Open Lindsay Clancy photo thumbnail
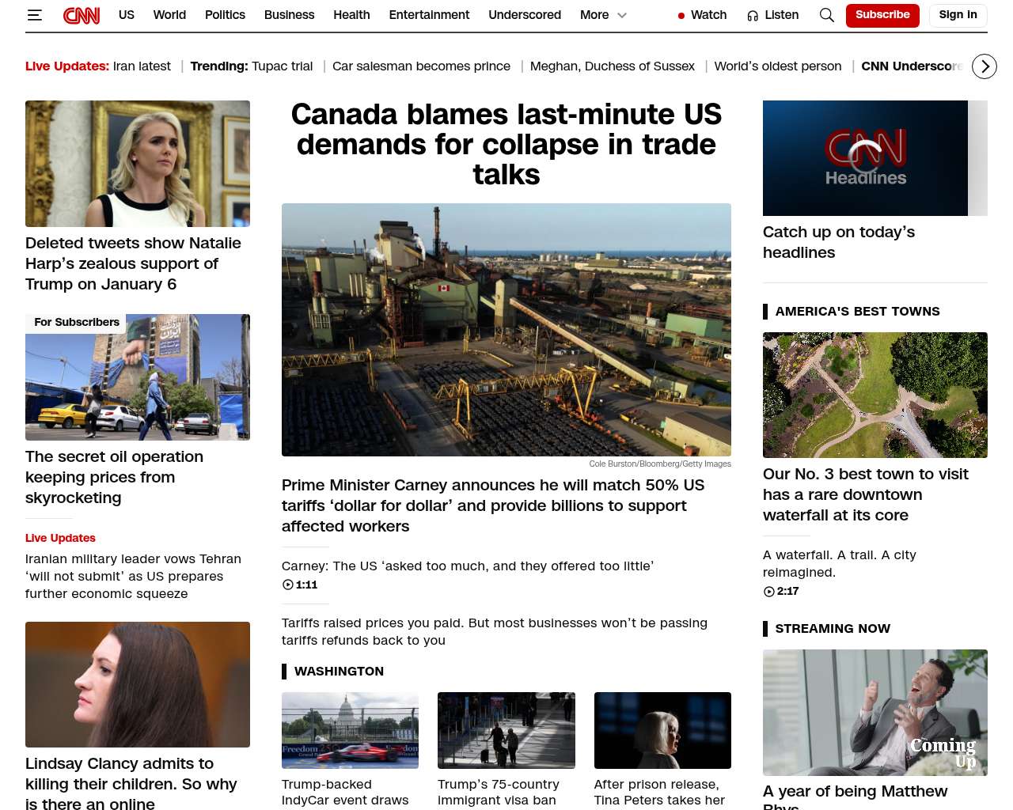The width and height of the screenshot is (1013, 810). tap(138, 685)
